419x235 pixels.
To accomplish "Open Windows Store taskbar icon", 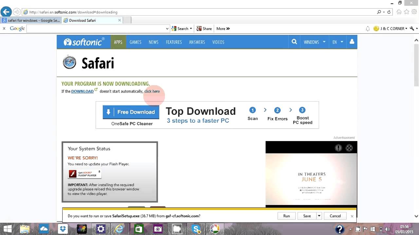I will [139, 229].
